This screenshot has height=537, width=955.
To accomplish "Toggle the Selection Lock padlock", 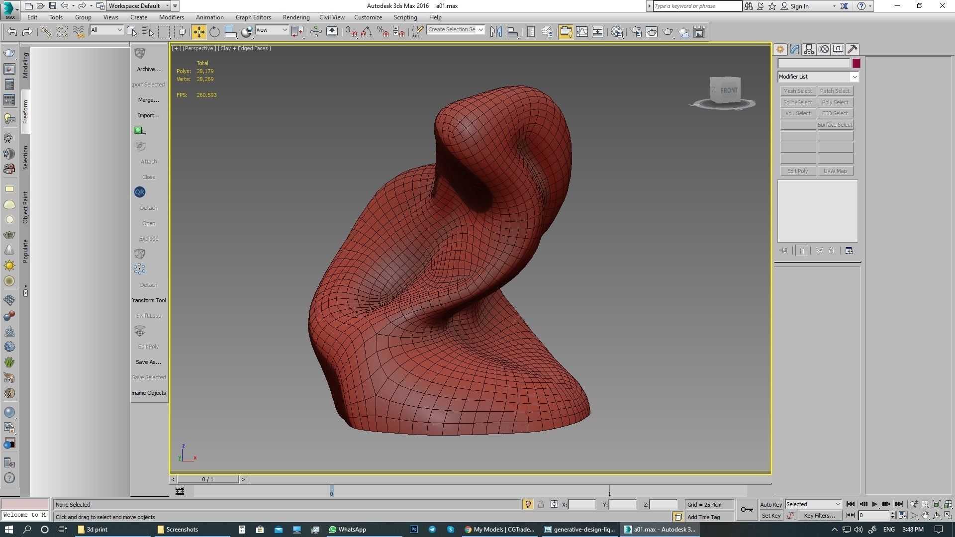I will click(x=541, y=505).
